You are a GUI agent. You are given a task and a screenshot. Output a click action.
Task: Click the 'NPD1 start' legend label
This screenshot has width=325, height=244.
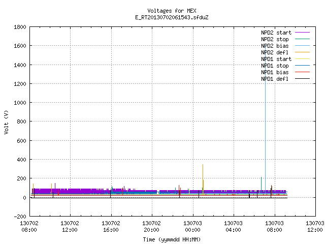276,59
